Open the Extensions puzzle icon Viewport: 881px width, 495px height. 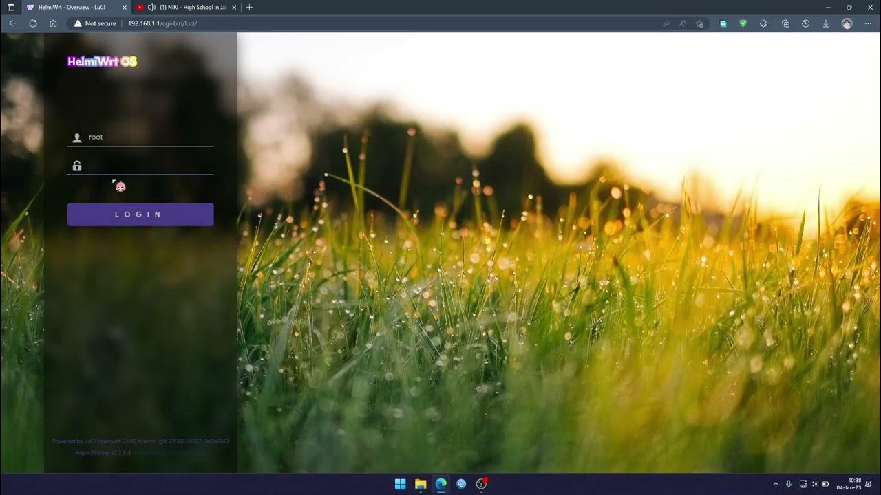(x=763, y=23)
